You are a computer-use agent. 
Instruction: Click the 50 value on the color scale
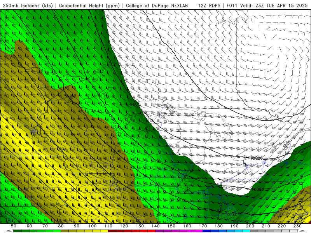13,226
